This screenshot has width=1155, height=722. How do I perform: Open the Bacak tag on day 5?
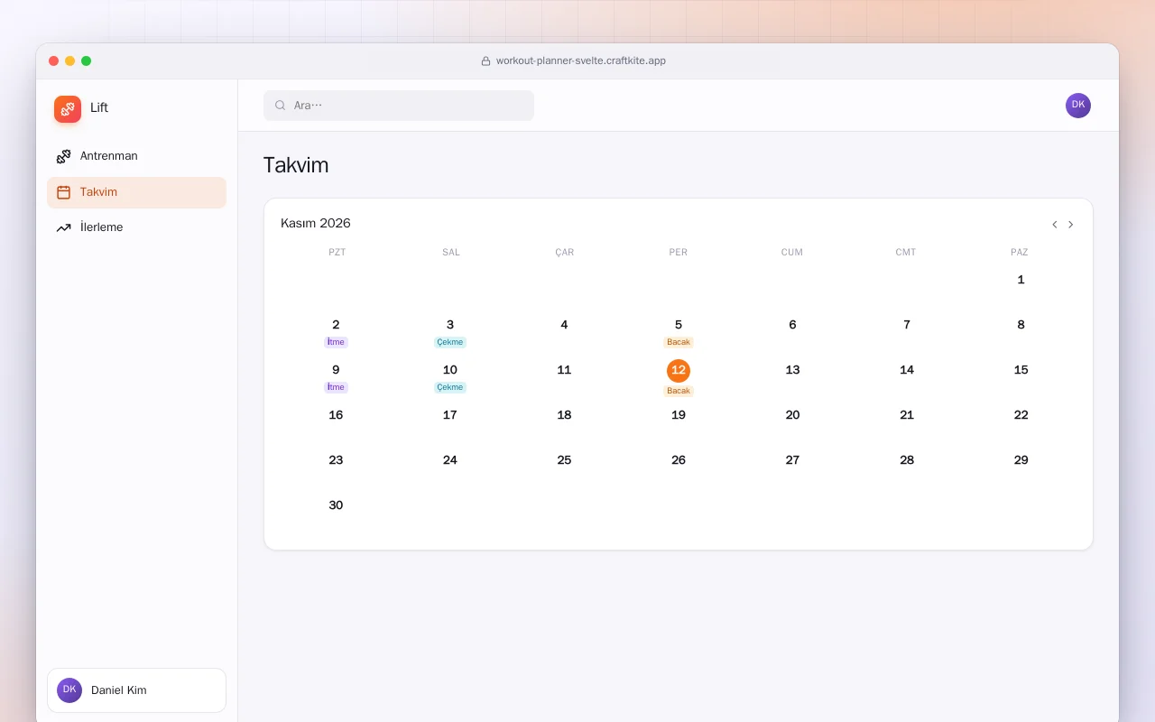click(679, 342)
